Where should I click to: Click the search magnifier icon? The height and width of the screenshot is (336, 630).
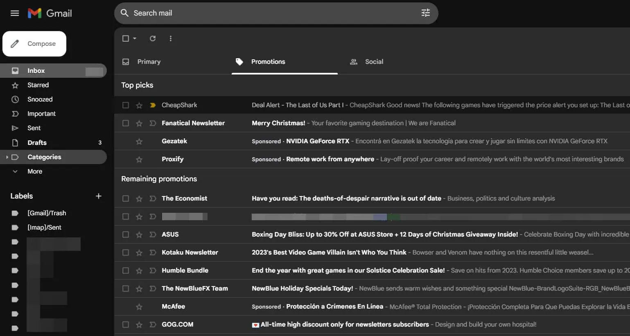point(124,13)
